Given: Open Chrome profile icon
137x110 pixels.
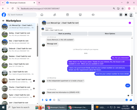Looking at the screenshot, I should tap(129, 9).
